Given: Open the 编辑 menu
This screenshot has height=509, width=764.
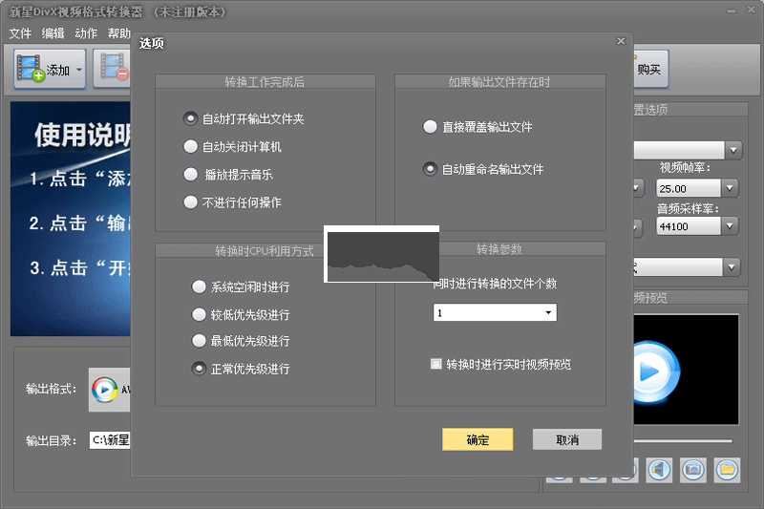Looking at the screenshot, I should [x=53, y=33].
